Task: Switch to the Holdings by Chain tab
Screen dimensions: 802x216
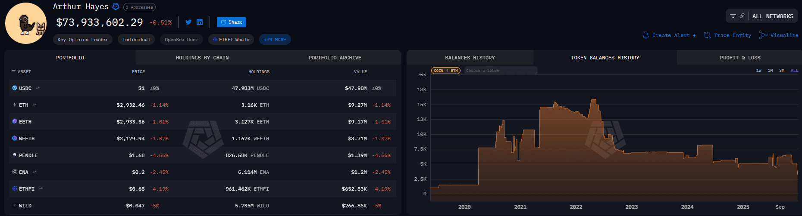Action: (x=202, y=58)
